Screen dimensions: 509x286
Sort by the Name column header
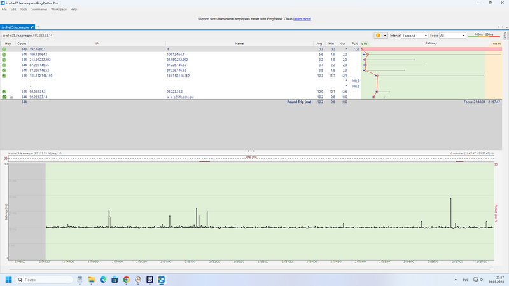(x=239, y=43)
